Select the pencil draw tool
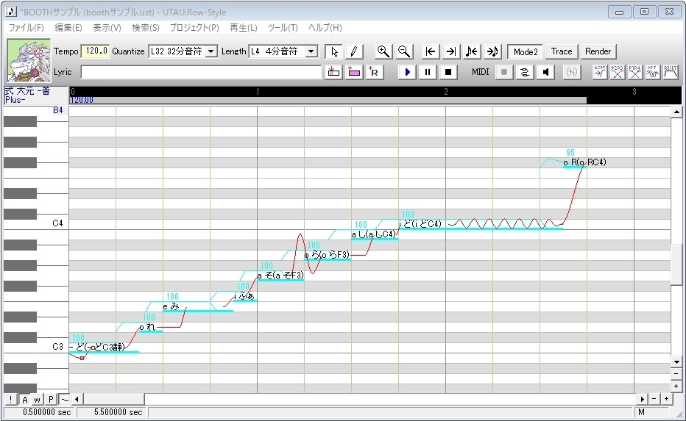686x421 pixels. point(354,51)
